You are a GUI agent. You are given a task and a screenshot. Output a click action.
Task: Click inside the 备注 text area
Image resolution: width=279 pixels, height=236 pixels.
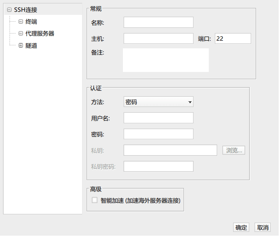click(x=166, y=60)
